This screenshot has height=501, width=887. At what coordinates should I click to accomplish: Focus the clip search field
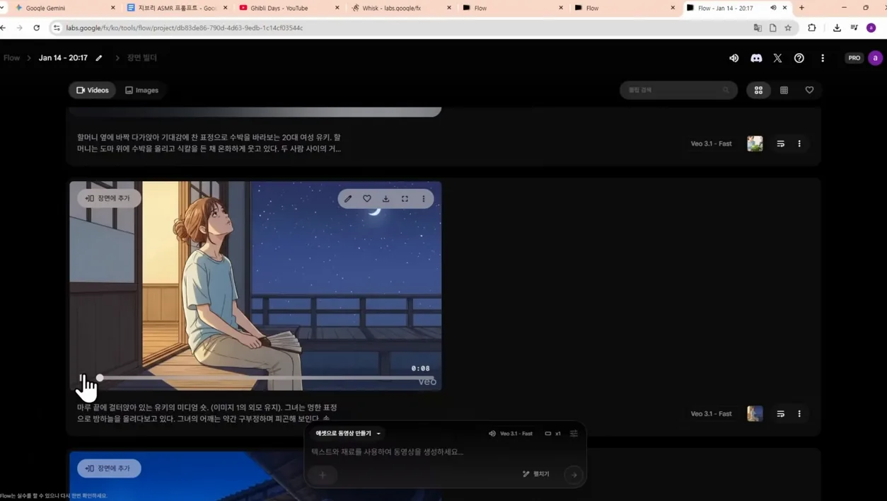[x=678, y=90]
